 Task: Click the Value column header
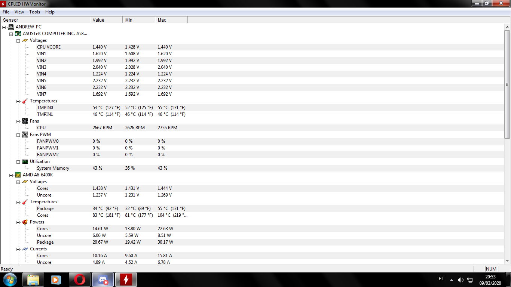pyautogui.click(x=106, y=20)
